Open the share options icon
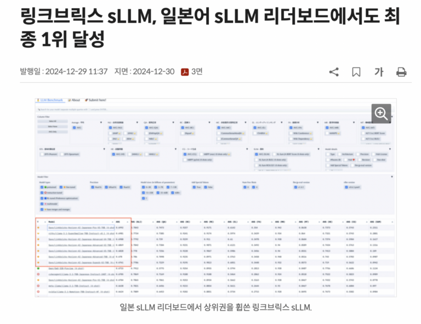The image size is (421, 324). (334, 72)
